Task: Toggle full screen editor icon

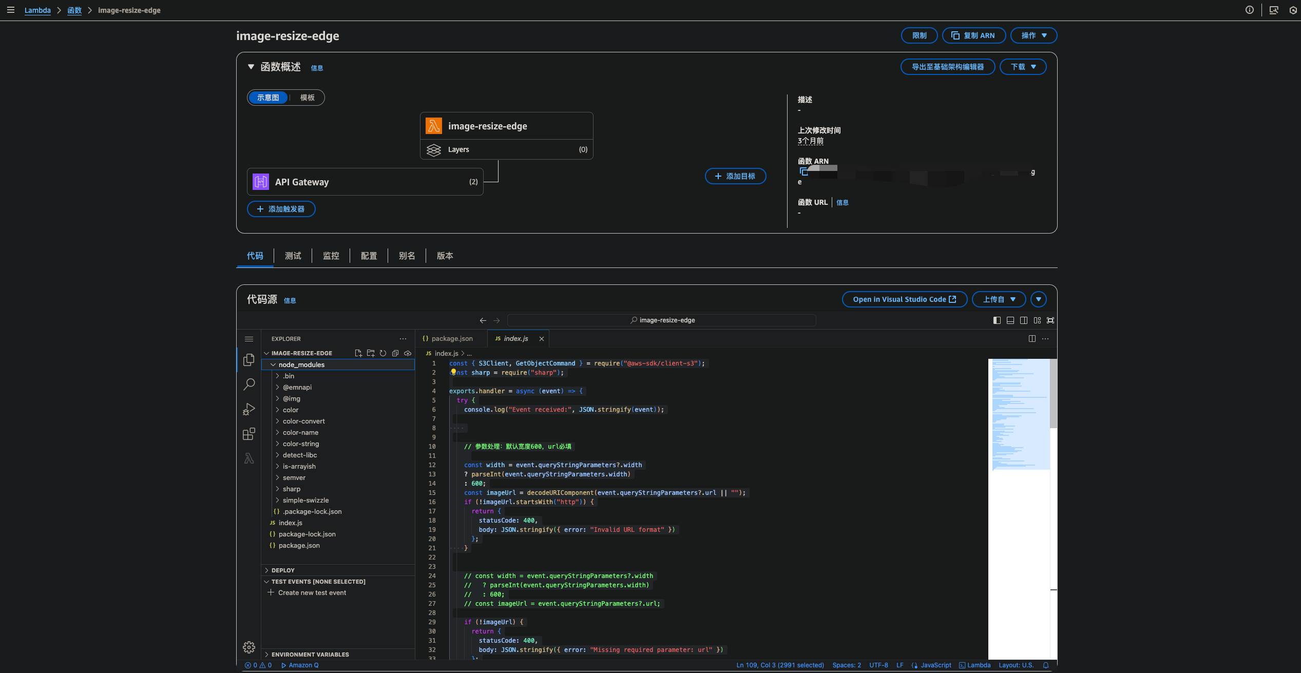Action: tap(1050, 320)
